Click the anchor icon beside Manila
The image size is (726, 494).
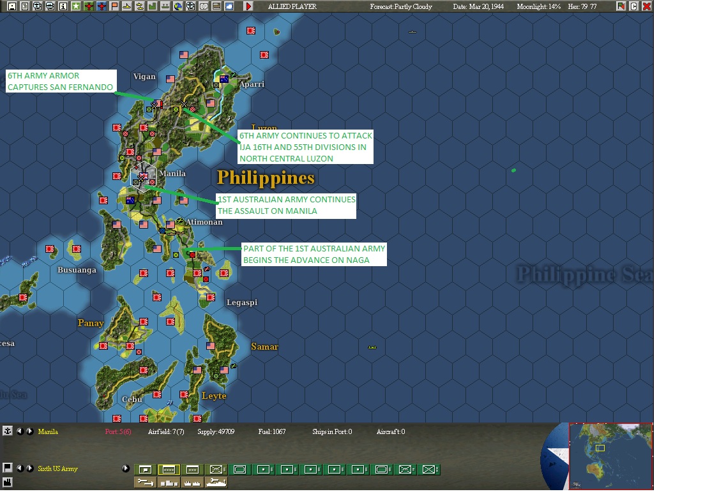pos(8,431)
